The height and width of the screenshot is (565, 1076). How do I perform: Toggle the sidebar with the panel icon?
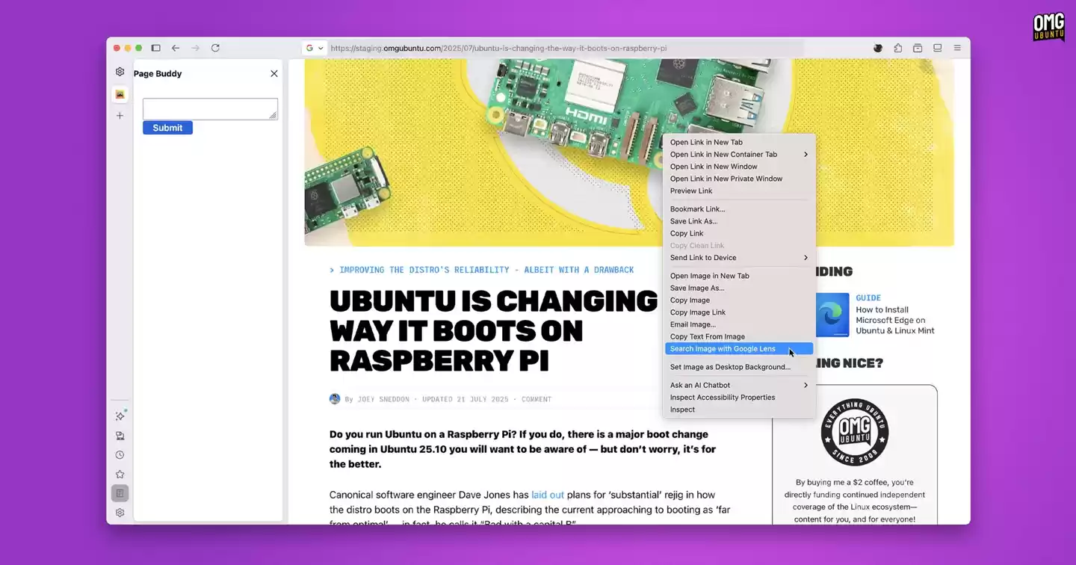[156, 47]
